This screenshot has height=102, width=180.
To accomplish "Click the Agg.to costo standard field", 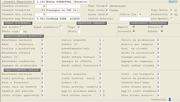I will click(x=158, y=91).
